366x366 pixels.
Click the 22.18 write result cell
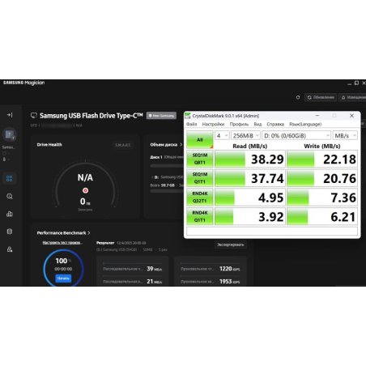pyautogui.click(x=322, y=159)
